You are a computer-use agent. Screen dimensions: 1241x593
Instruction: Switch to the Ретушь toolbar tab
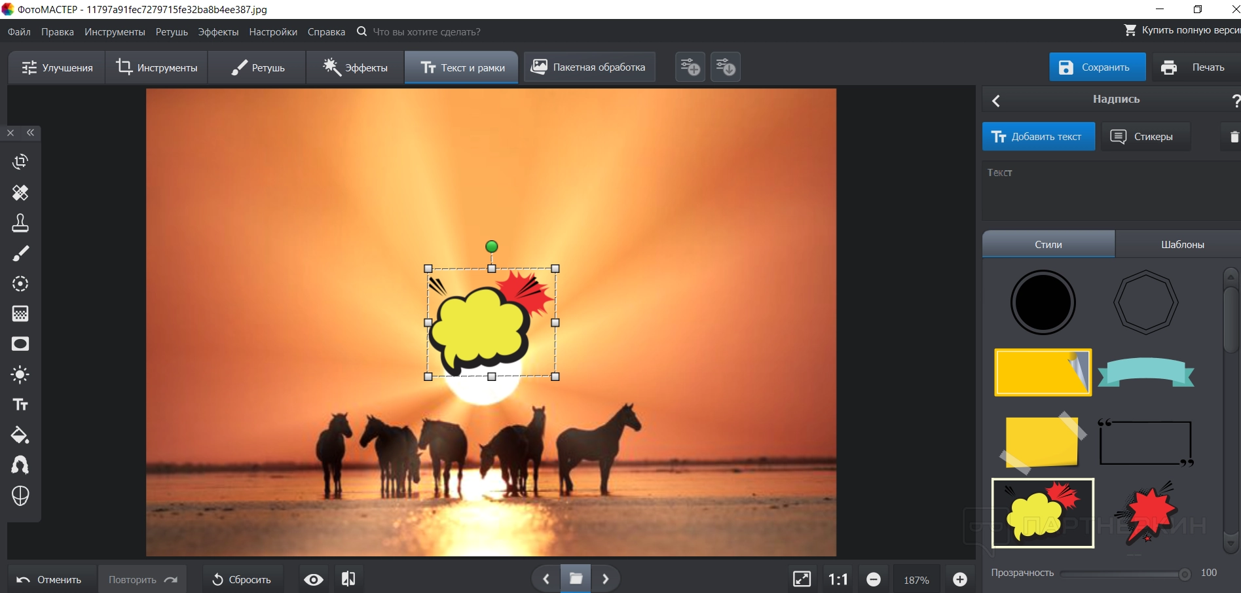point(257,67)
